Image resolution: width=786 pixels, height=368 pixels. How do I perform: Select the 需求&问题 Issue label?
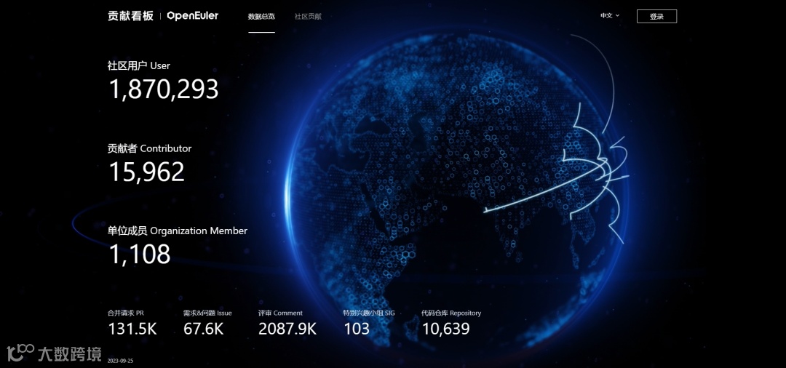pos(207,313)
